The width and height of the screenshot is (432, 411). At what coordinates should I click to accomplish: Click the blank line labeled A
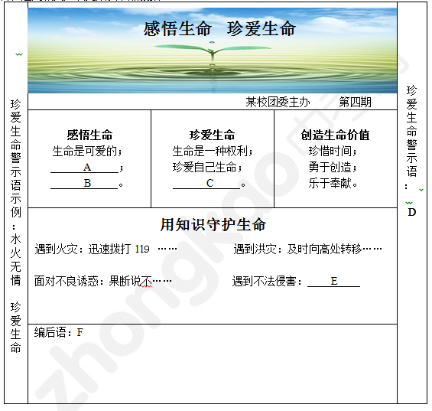coord(85,168)
